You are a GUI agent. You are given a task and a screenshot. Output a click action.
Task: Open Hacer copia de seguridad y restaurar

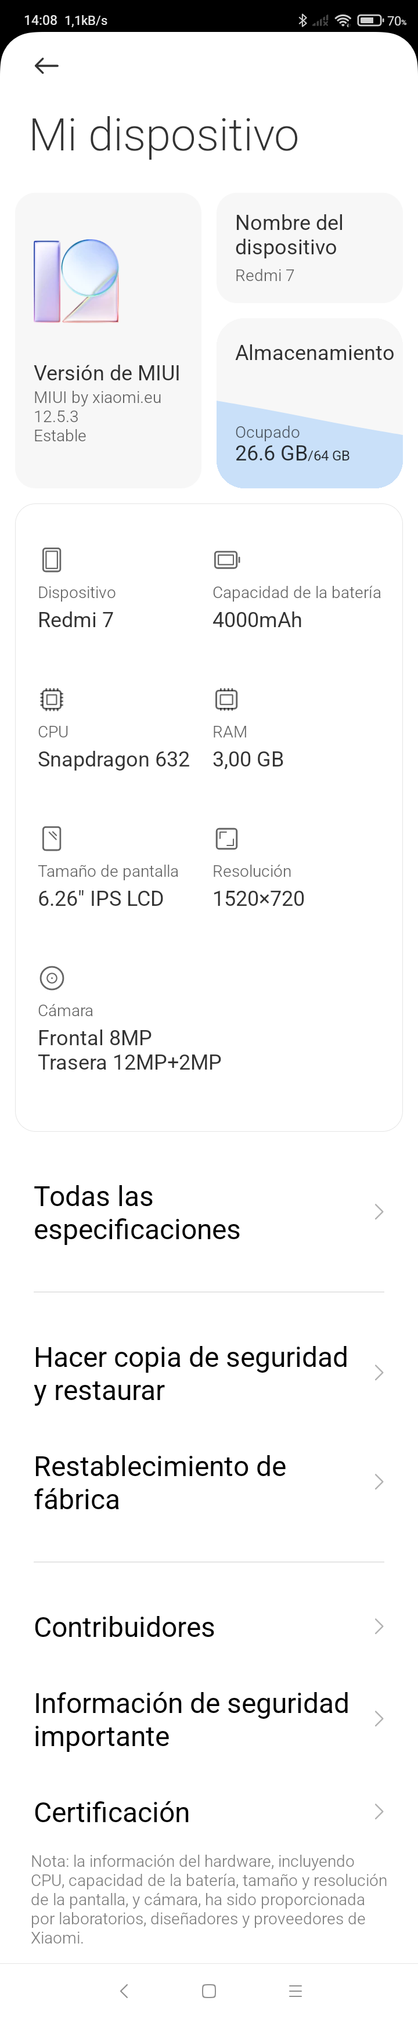click(x=190, y=1373)
